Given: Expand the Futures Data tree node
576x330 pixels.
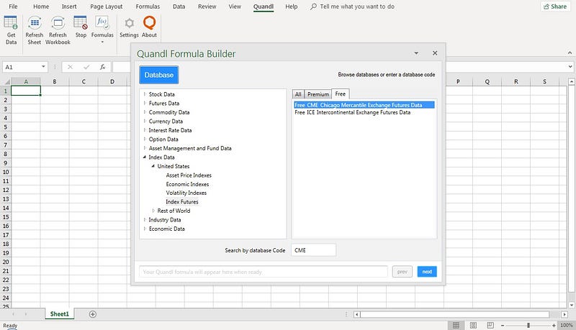Looking at the screenshot, I should (145, 103).
